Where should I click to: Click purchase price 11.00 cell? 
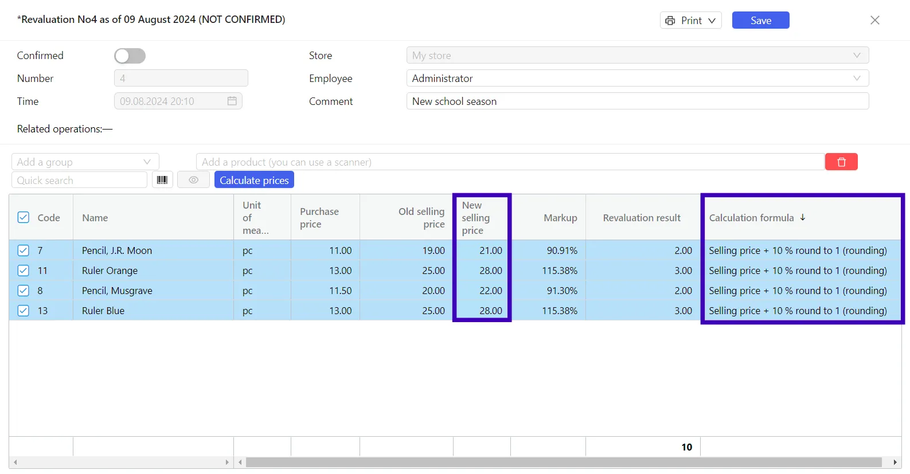(325, 250)
